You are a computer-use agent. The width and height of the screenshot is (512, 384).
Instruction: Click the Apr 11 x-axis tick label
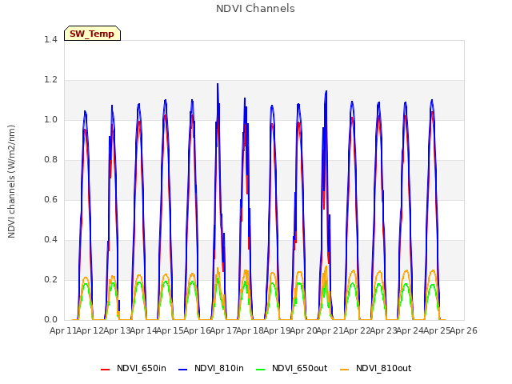point(63,330)
